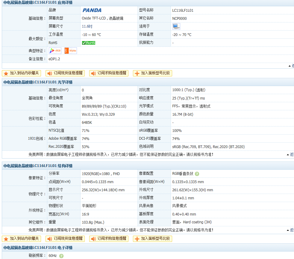Viewport: 294px width, 259px height.
Task: Click the Matte feature icon
Action: (x=70, y=51)
